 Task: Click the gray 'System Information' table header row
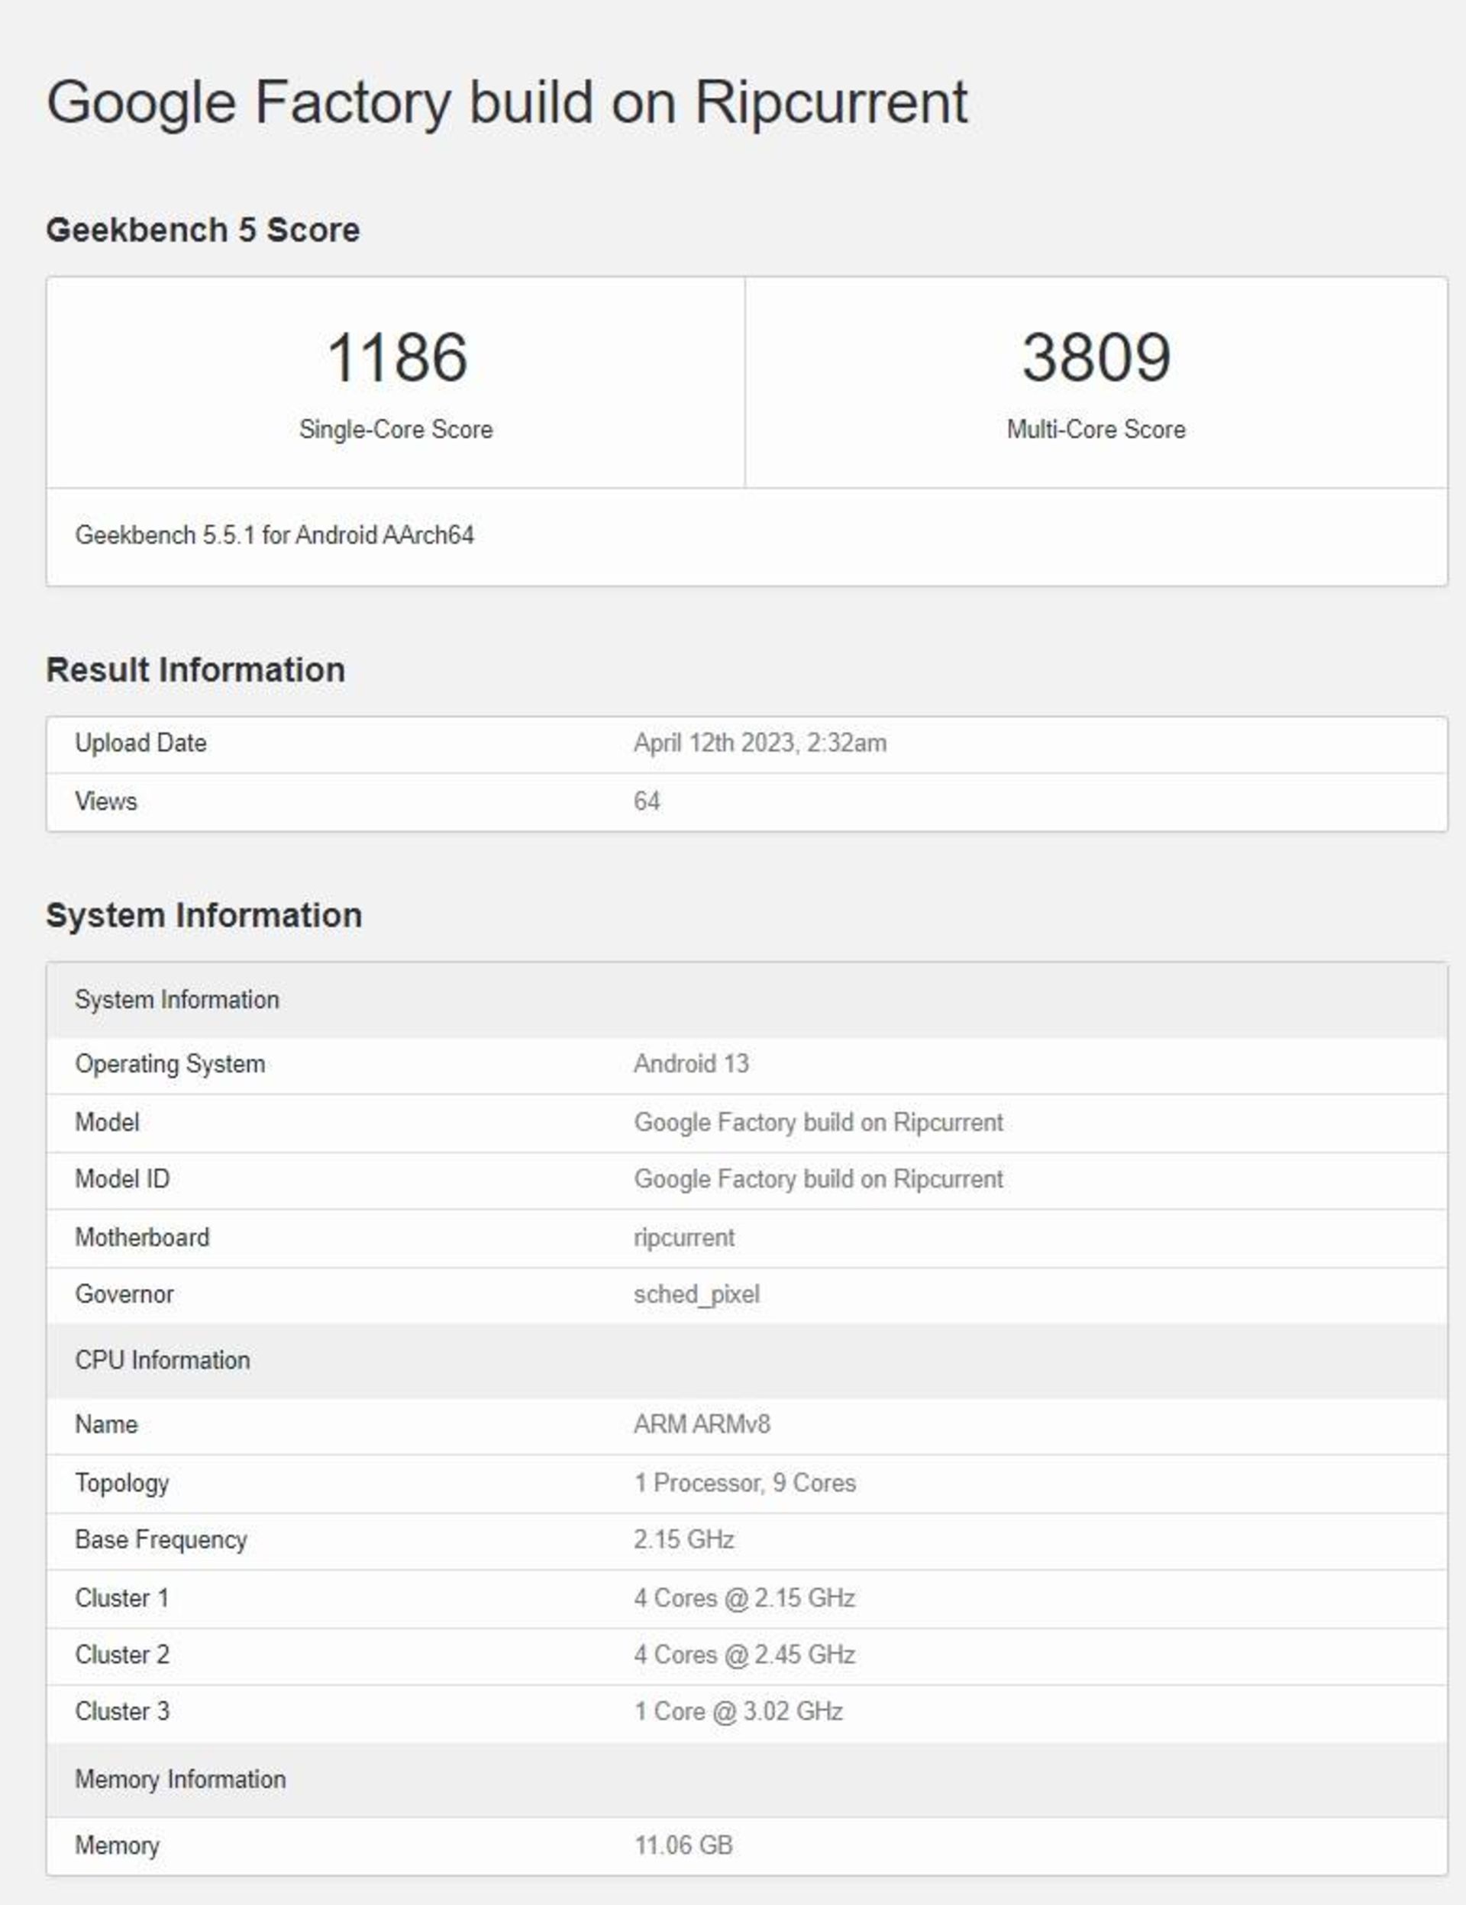747,1000
